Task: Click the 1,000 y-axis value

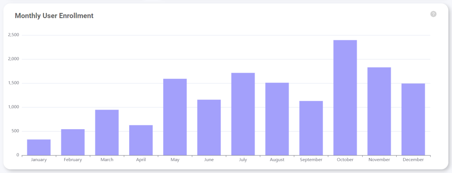Action: (14, 107)
